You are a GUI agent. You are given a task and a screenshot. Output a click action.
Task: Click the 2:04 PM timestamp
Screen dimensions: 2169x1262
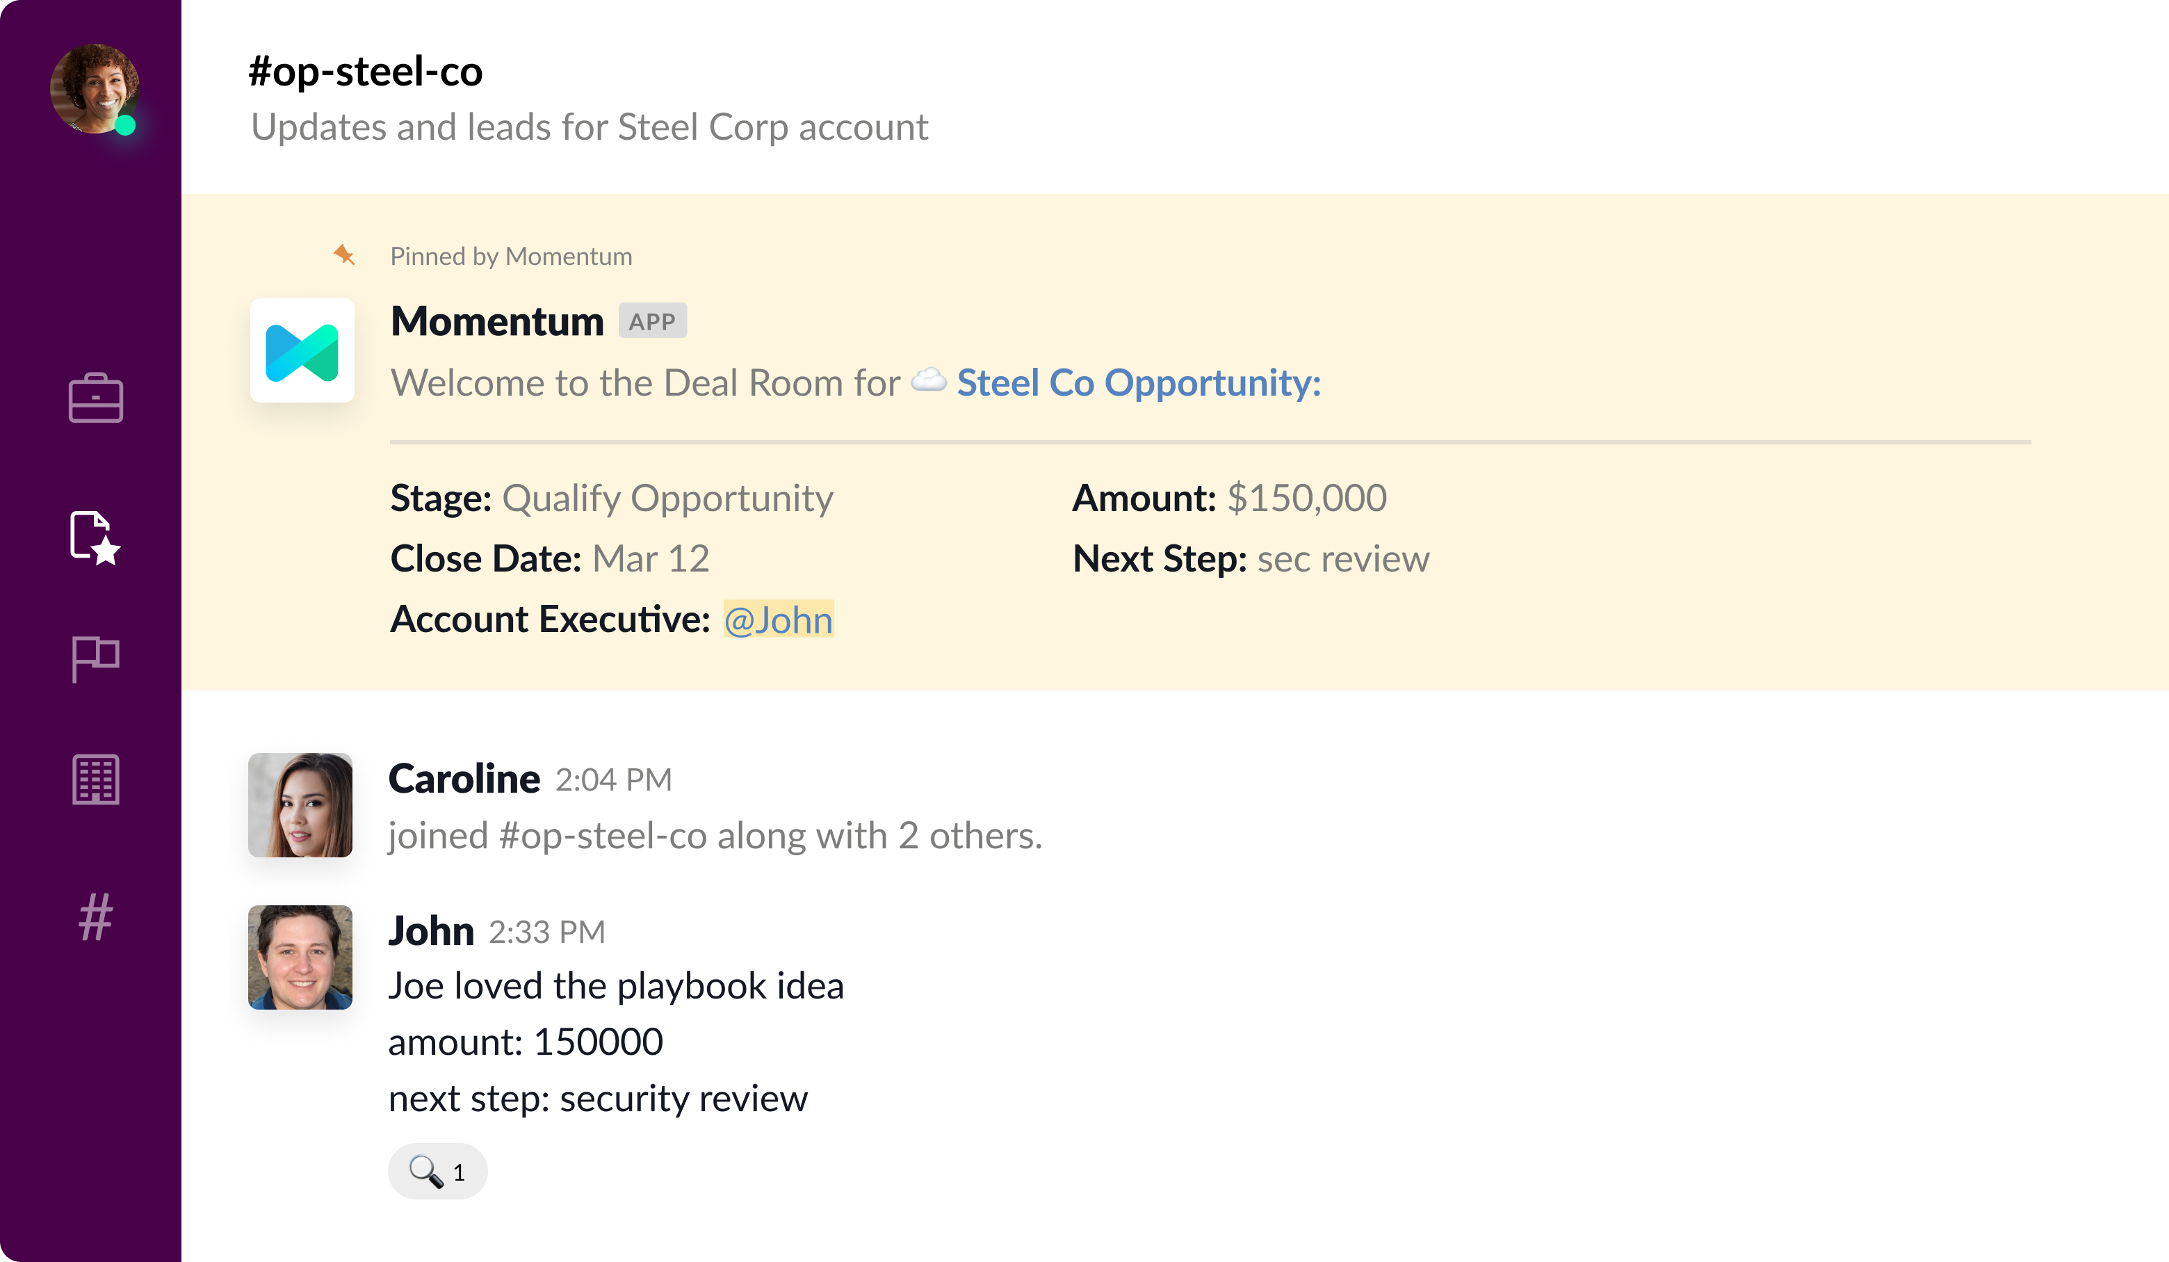point(614,780)
